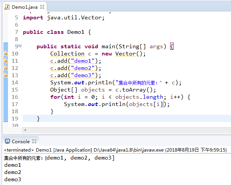Collapse the main method fold at line 9

(20, 46)
